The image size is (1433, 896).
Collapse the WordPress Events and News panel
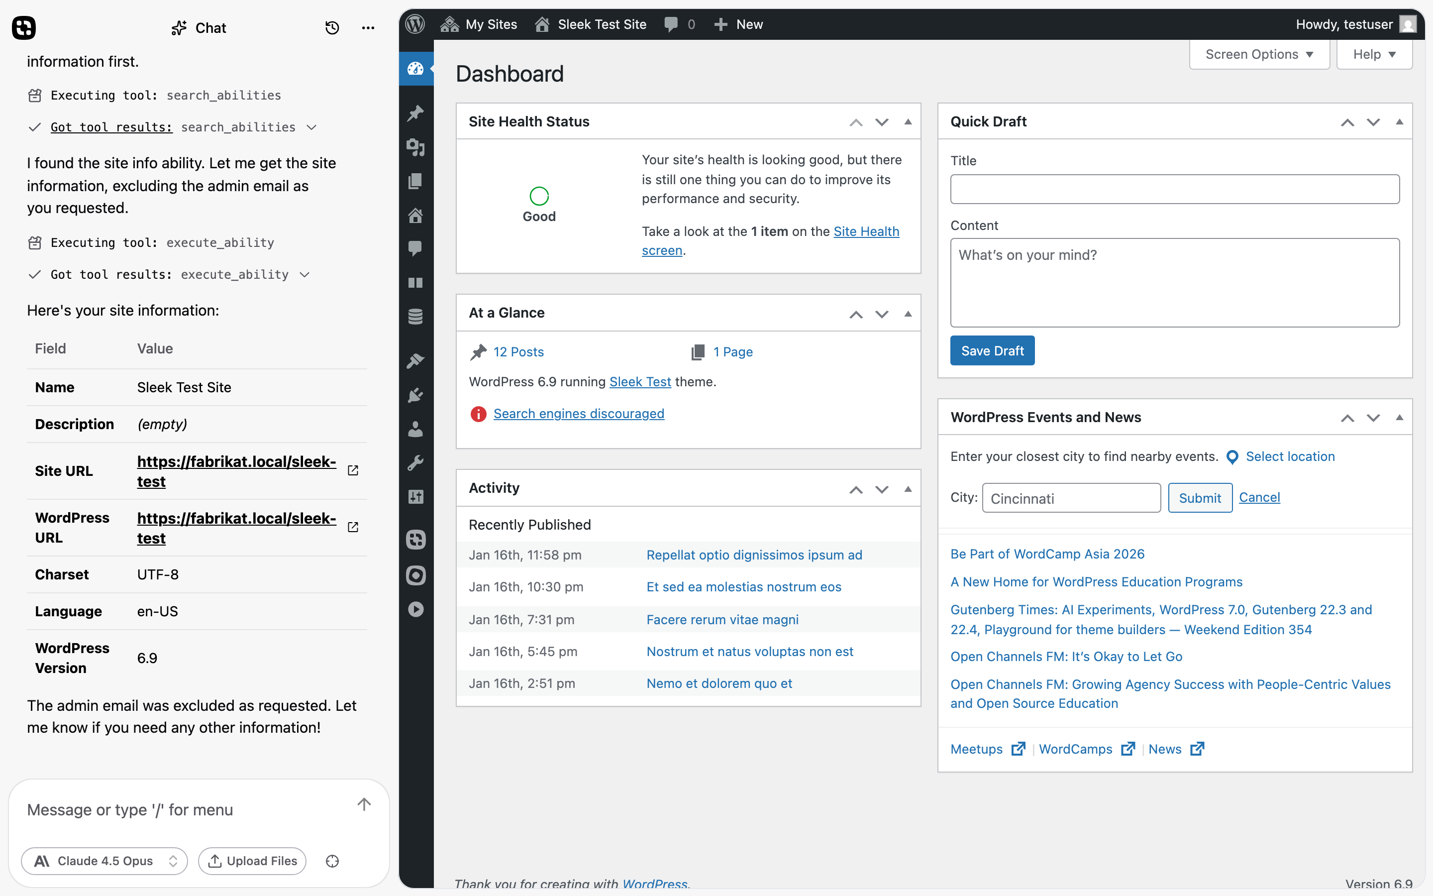coord(1399,417)
